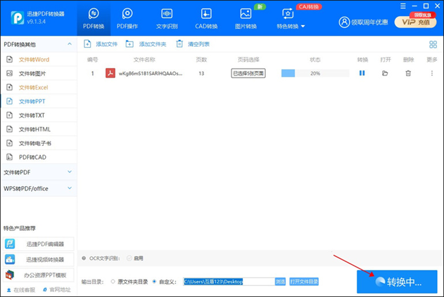The height and width of the screenshot is (297, 444).
Task: Select the 自定义 output radio button
Action: click(155, 281)
